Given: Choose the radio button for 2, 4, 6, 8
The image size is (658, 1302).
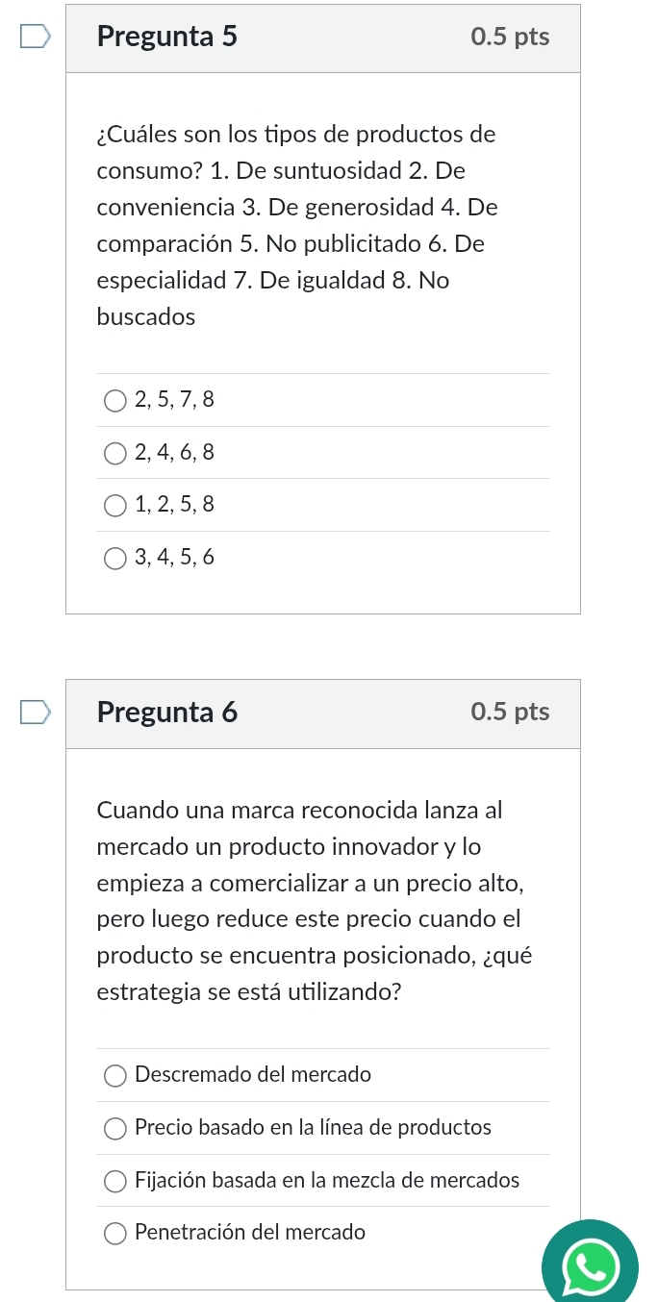Looking at the screenshot, I should [x=115, y=453].
